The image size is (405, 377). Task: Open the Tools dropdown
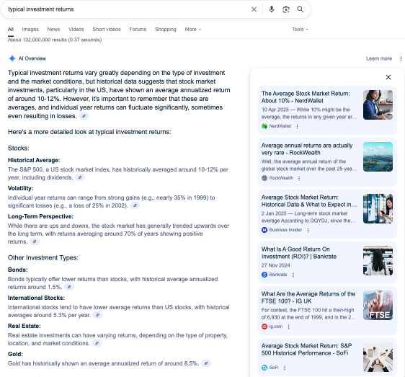300,30
